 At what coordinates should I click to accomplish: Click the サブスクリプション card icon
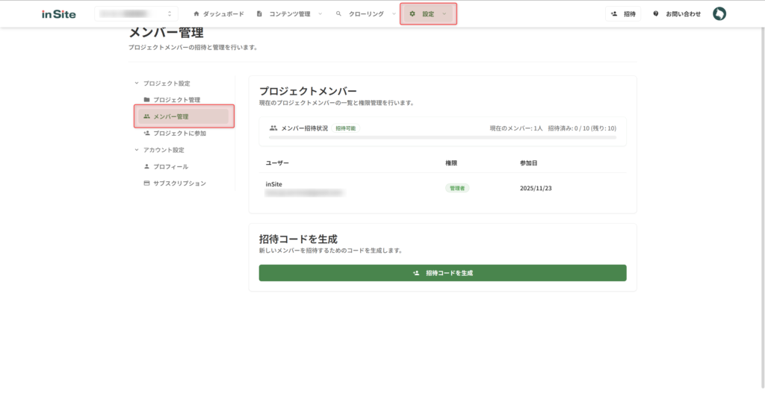click(x=146, y=183)
